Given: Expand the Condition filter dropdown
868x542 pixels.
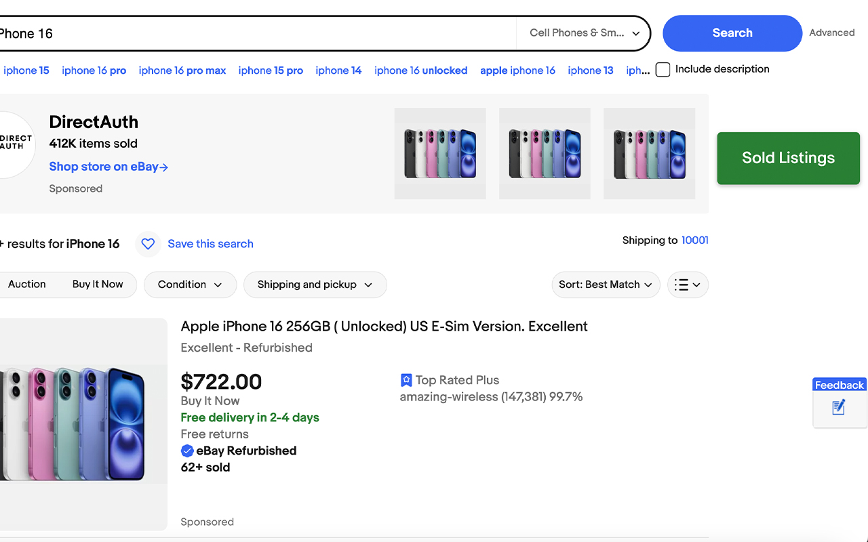Looking at the screenshot, I should (190, 285).
